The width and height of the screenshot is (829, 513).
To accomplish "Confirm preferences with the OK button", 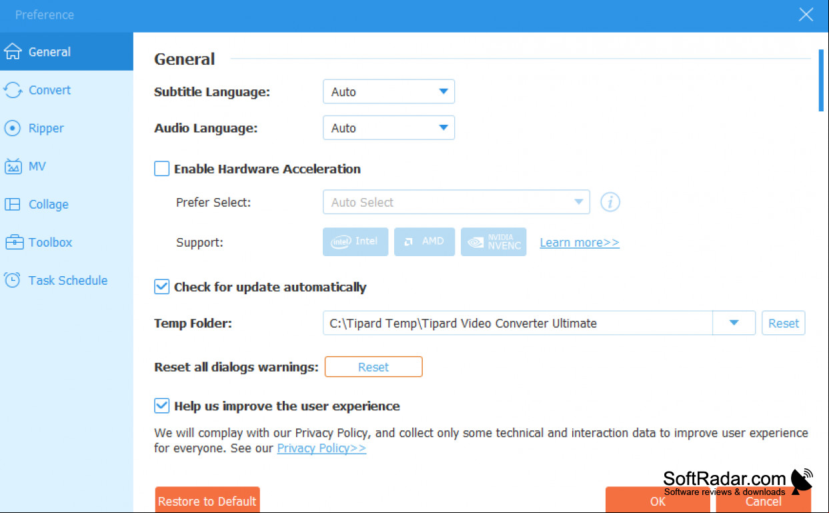I will (x=658, y=501).
